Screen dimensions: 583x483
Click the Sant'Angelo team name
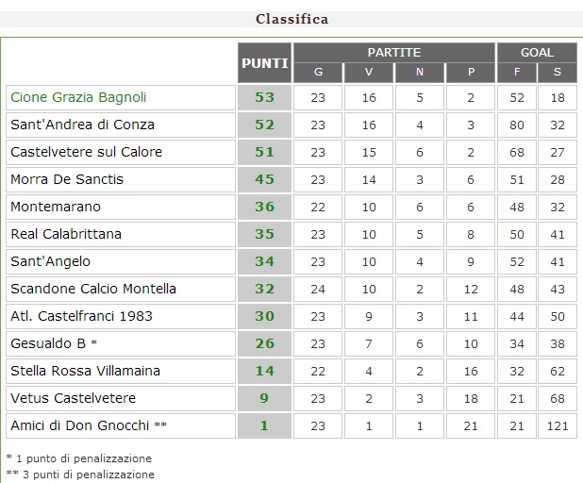[x=50, y=261]
